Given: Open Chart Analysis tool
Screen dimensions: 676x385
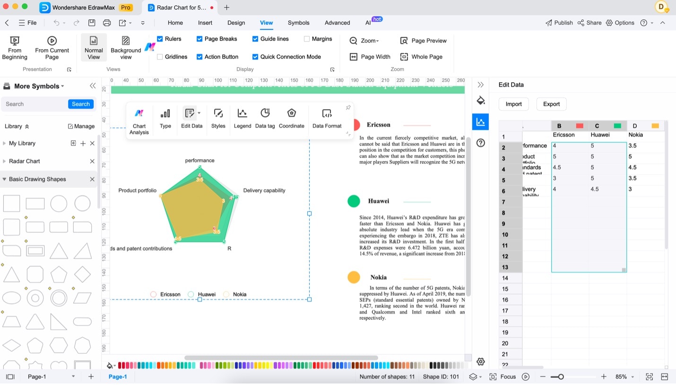Looking at the screenshot, I should click(x=139, y=120).
